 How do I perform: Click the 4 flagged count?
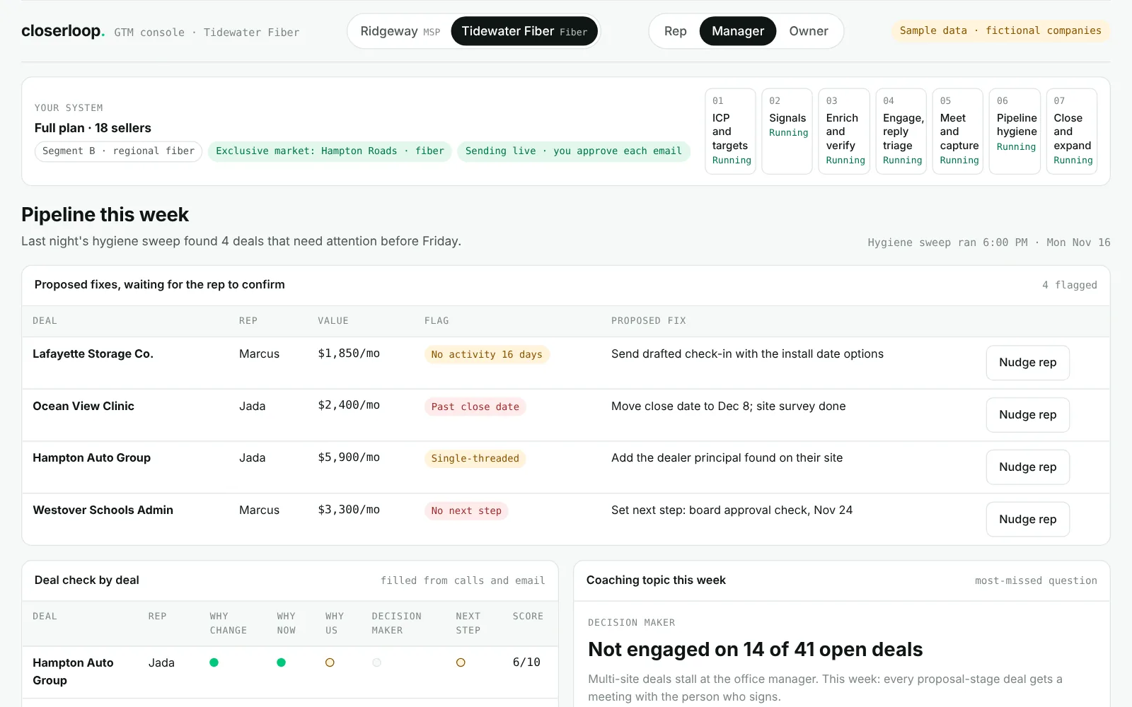[x=1069, y=285]
